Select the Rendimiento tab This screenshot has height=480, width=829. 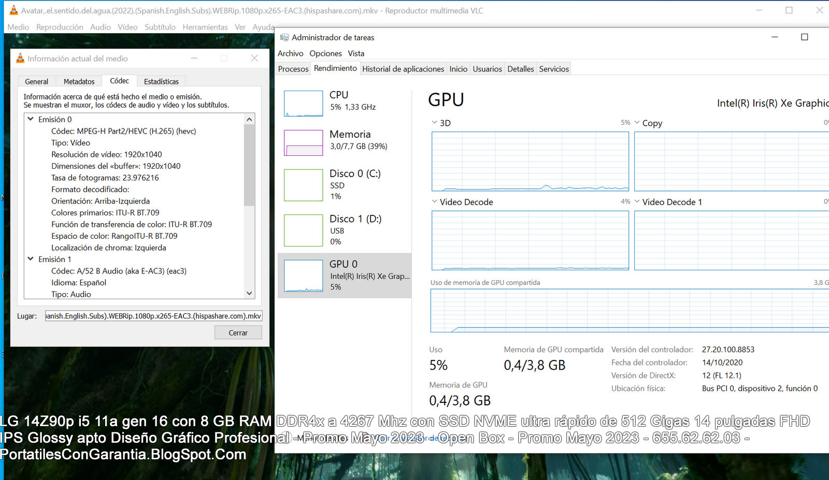335,68
